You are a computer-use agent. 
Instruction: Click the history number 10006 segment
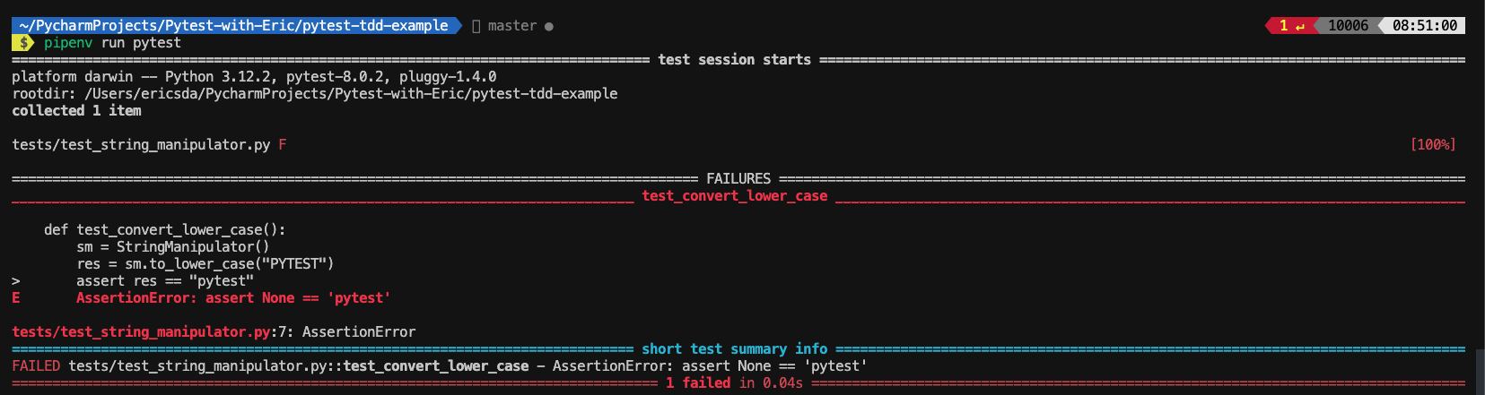pos(1348,26)
